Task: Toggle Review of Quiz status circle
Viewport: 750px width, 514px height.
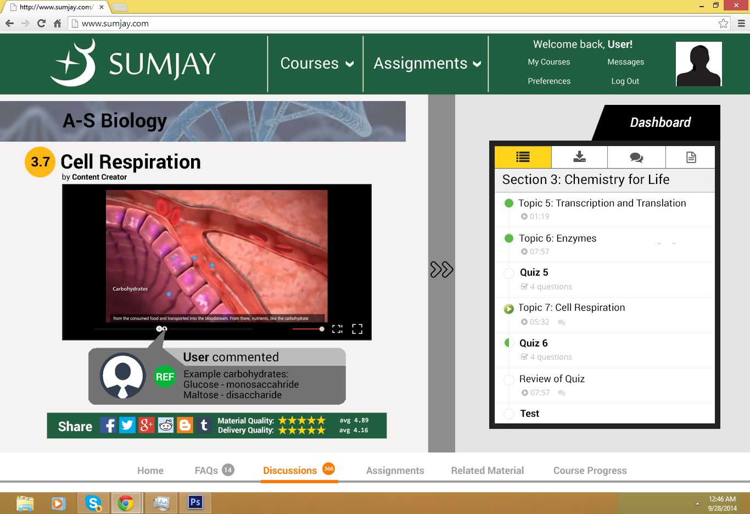Action: [x=509, y=379]
